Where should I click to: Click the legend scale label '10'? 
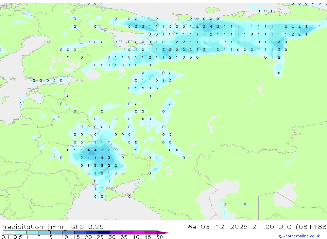tap(65, 237)
